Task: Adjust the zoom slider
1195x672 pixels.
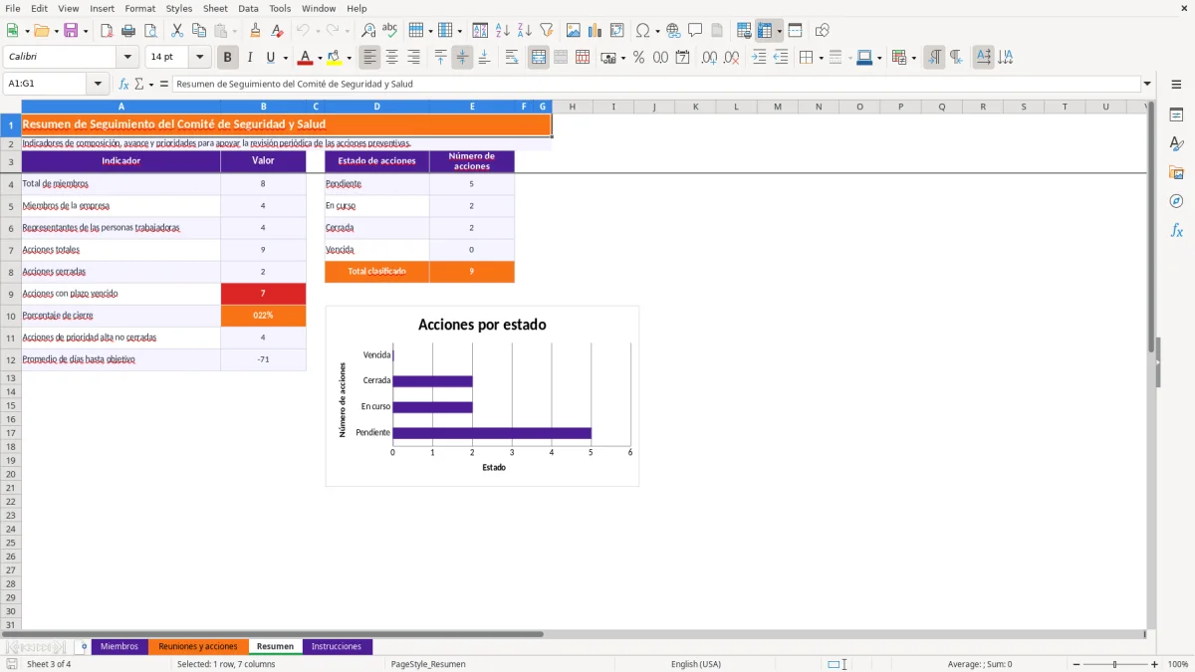Action: tap(1114, 664)
